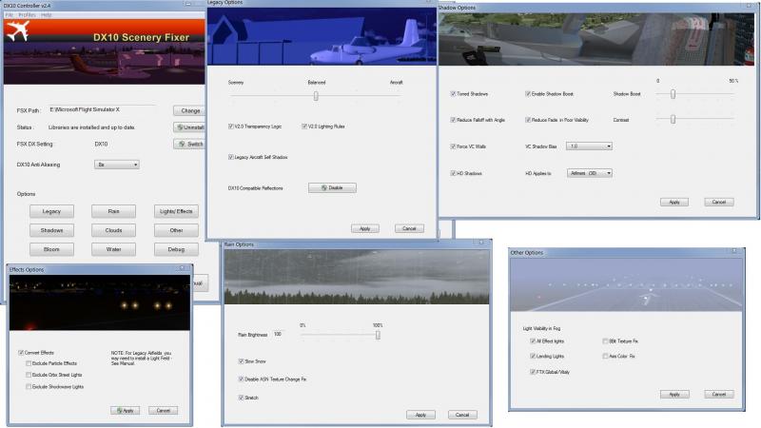The height and width of the screenshot is (428, 761).
Task: Open the Profiles menu
Action: pyautogui.click(x=28, y=15)
